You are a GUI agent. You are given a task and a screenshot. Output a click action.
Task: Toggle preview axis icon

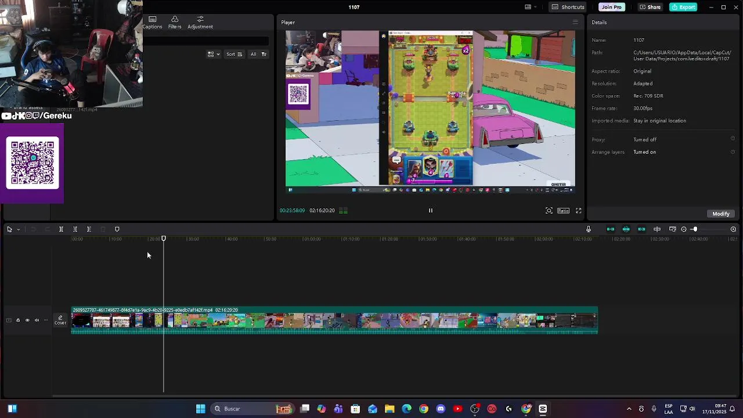(657, 229)
